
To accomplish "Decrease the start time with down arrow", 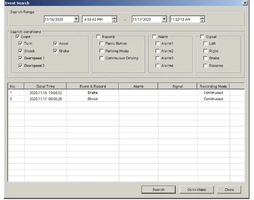I will click(x=114, y=21).
